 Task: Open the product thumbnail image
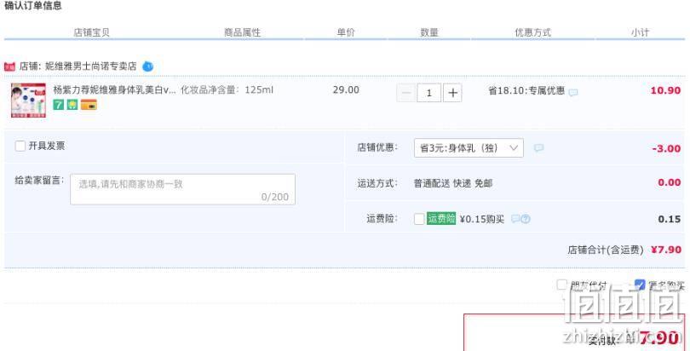[28, 101]
